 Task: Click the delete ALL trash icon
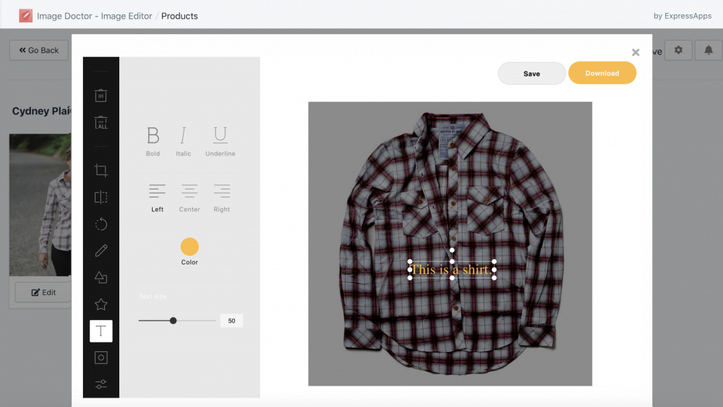(x=100, y=123)
